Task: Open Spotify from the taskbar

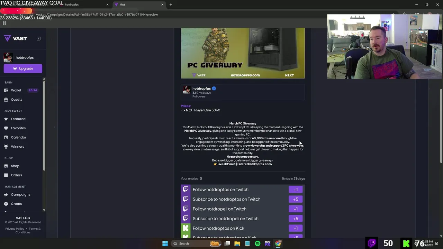Action: (x=257, y=243)
